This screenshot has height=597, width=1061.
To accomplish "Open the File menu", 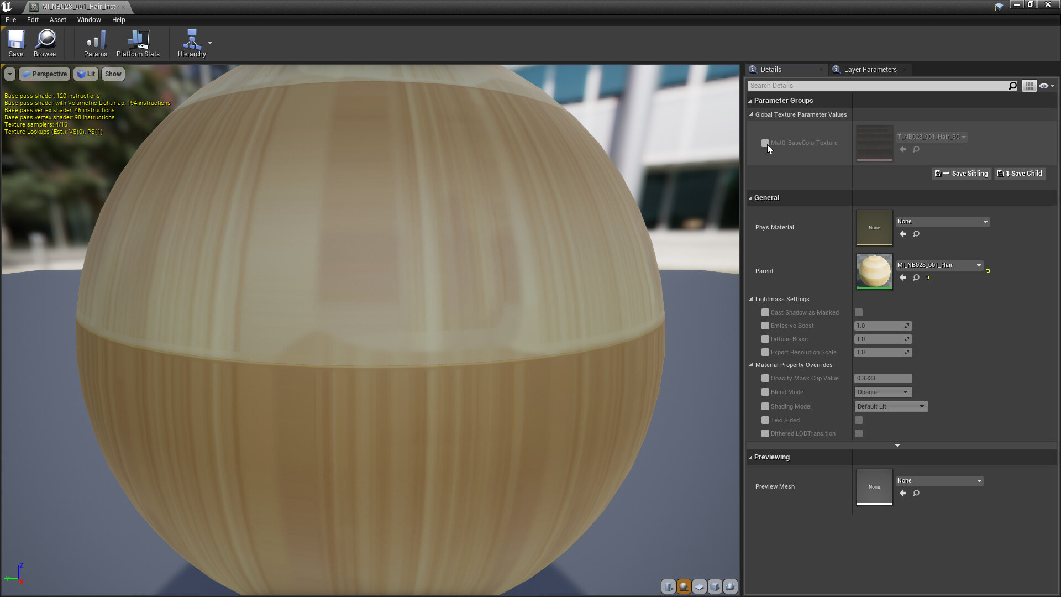I will pos(11,20).
